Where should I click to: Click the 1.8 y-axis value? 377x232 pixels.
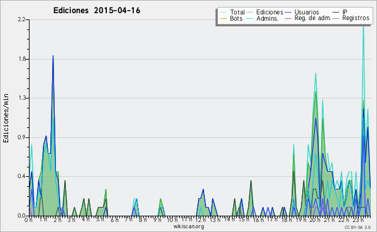tap(22, 59)
